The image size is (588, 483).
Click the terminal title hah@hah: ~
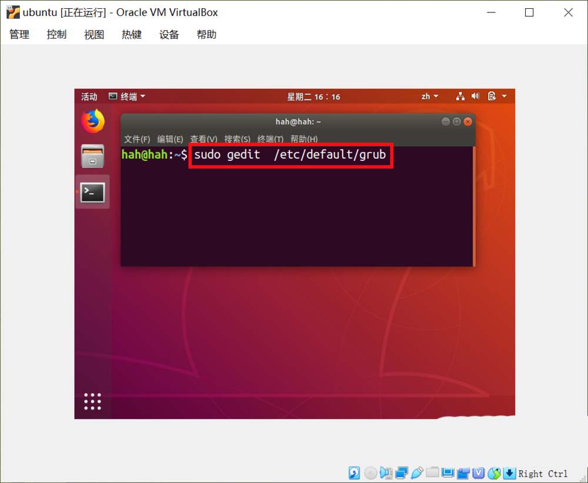tap(298, 122)
